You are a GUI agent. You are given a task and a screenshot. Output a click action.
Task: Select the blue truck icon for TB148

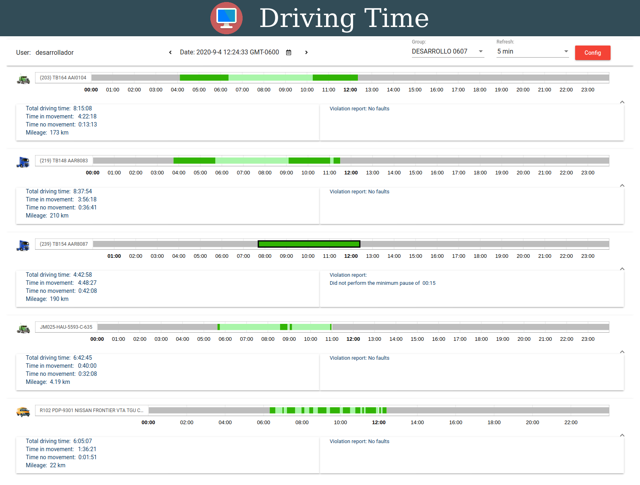[x=23, y=162]
